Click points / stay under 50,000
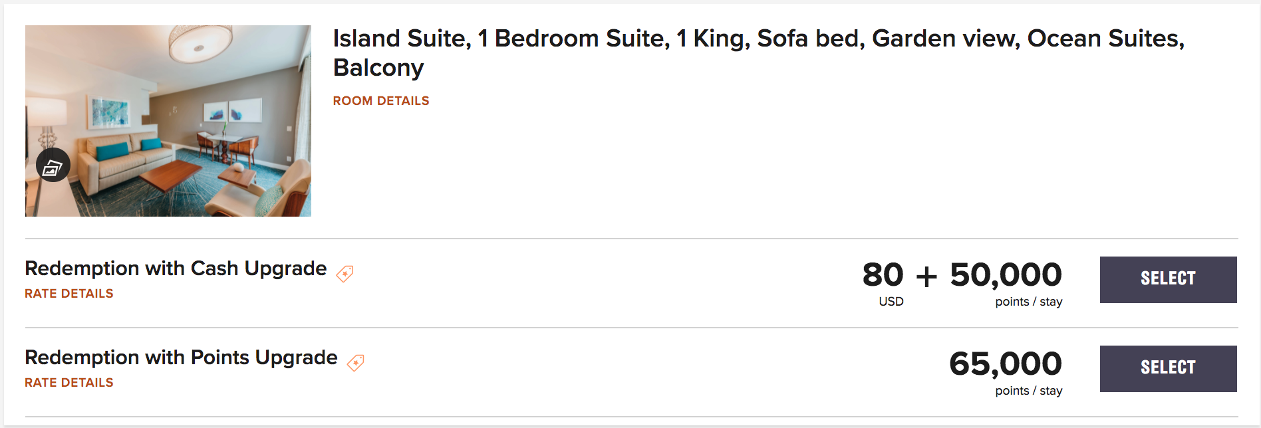Image resolution: width=1261 pixels, height=428 pixels. pyautogui.click(x=1028, y=302)
